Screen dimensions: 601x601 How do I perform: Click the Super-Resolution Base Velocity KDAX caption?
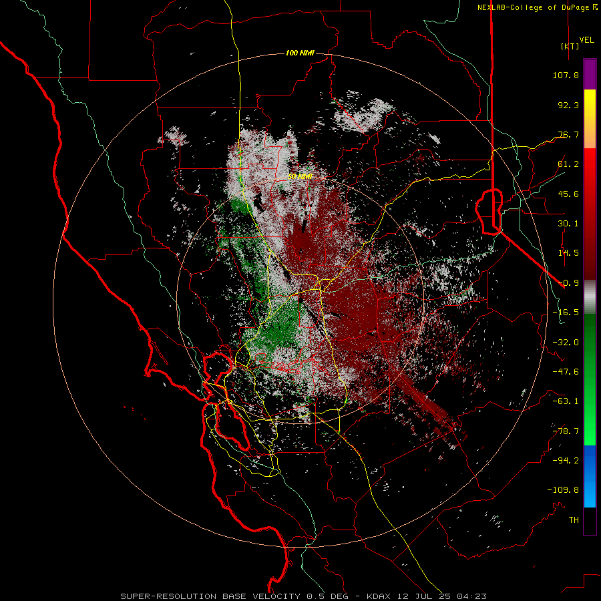coord(304,596)
